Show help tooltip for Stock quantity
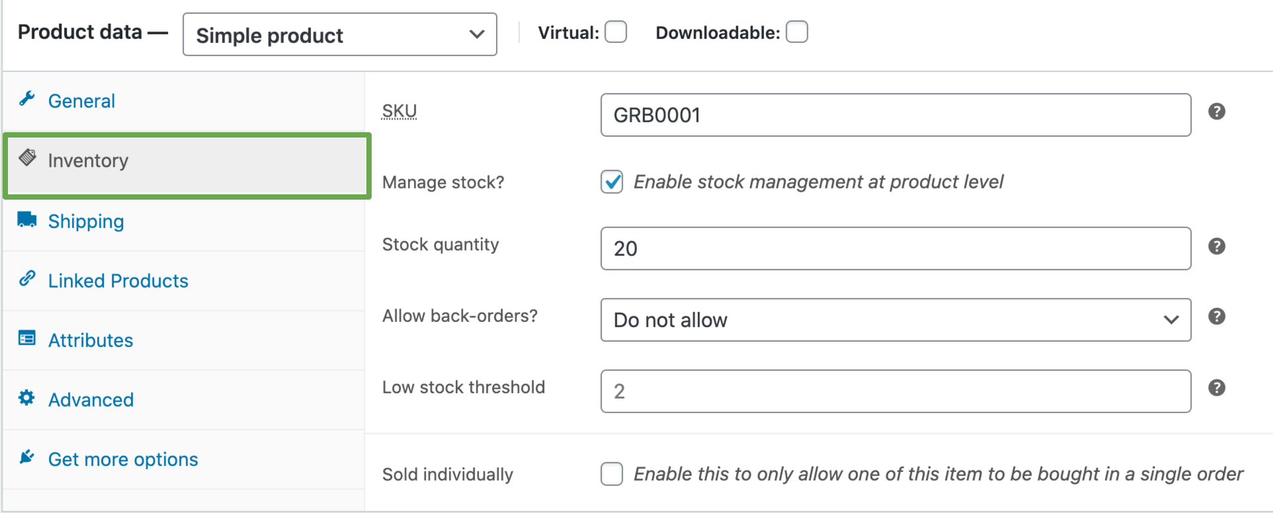The image size is (1273, 513). point(1217,247)
